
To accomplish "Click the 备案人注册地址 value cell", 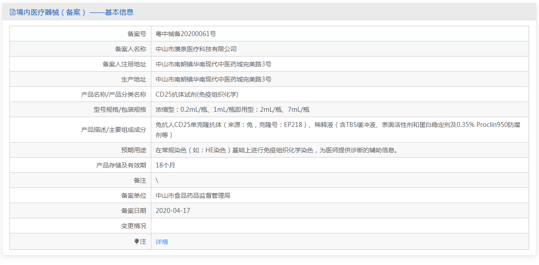I will pos(340,64).
